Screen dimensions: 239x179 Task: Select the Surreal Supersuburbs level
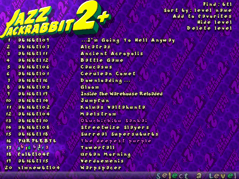point(119,134)
